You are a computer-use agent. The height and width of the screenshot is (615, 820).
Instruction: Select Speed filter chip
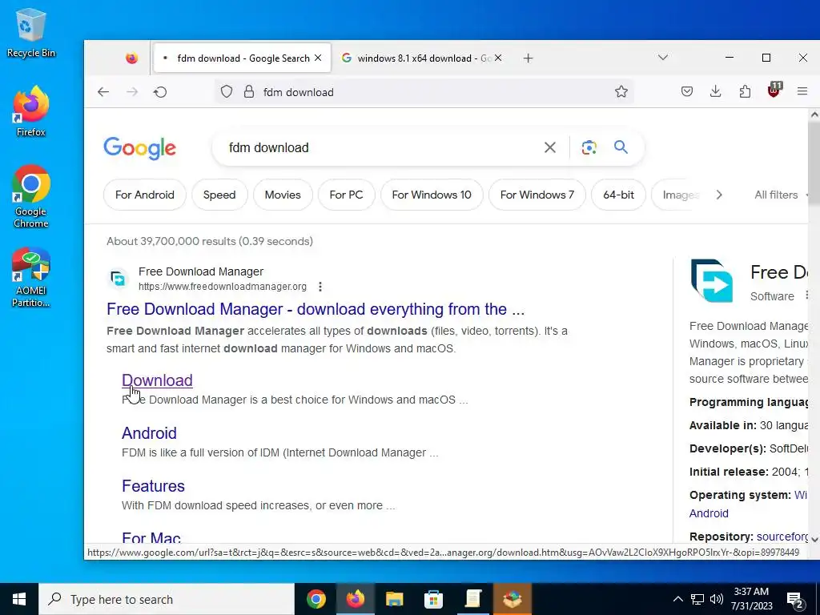click(x=219, y=195)
